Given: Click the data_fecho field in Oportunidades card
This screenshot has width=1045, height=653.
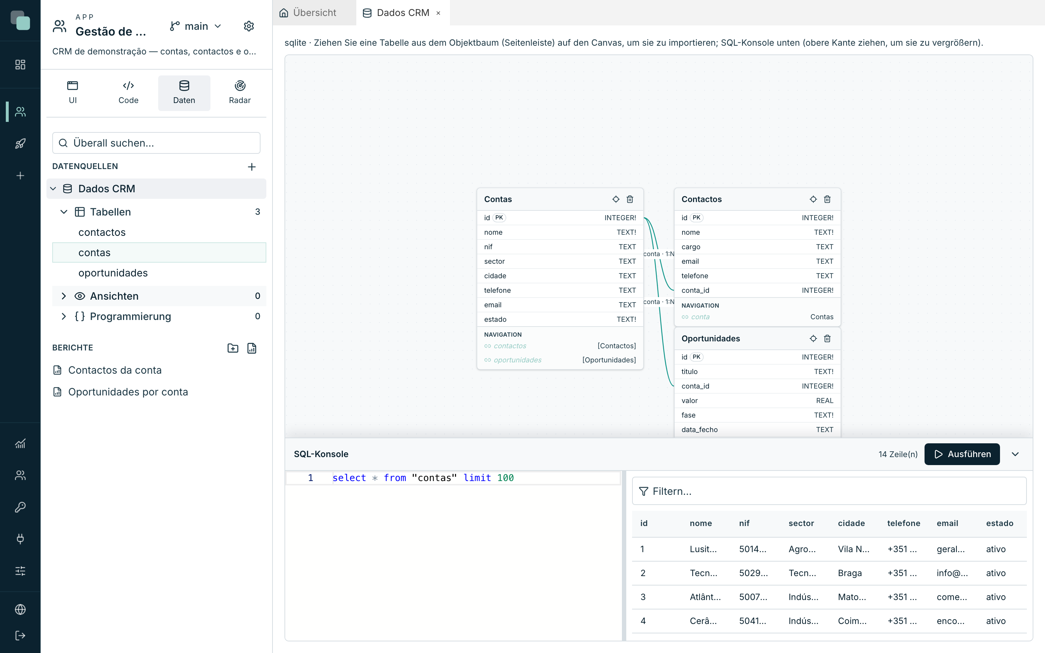Looking at the screenshot, I should pyautogui.click(x=757, y=430).
